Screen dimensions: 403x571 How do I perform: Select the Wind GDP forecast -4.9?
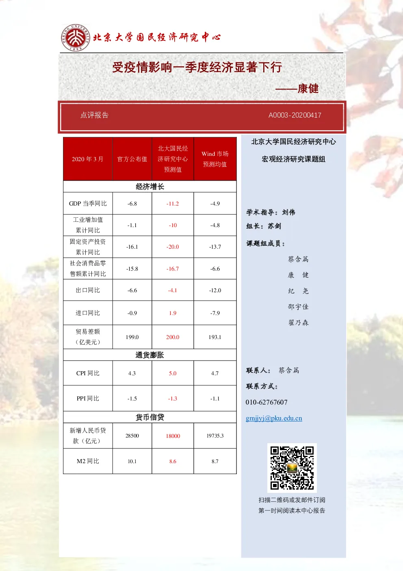click(x=215, y=203)
